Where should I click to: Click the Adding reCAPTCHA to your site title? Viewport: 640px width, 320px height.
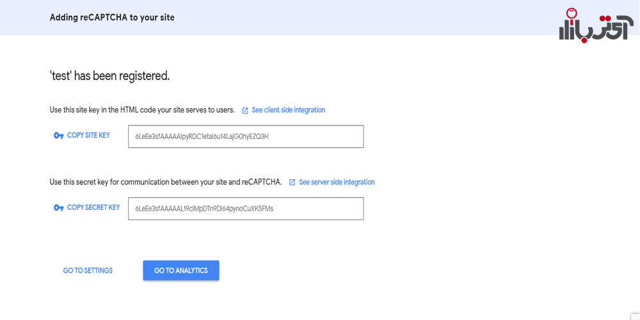112,17
